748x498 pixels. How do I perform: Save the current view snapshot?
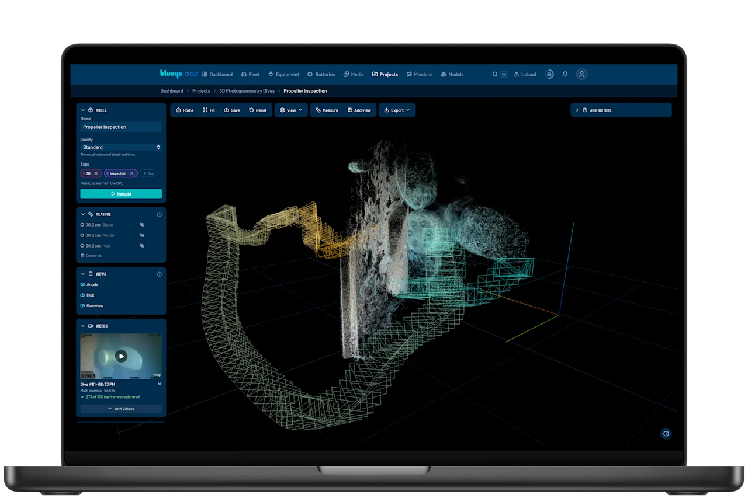click(232, 110)
